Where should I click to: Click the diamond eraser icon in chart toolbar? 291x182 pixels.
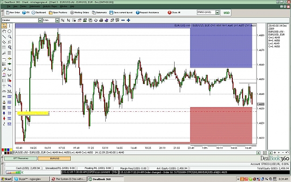95,20
